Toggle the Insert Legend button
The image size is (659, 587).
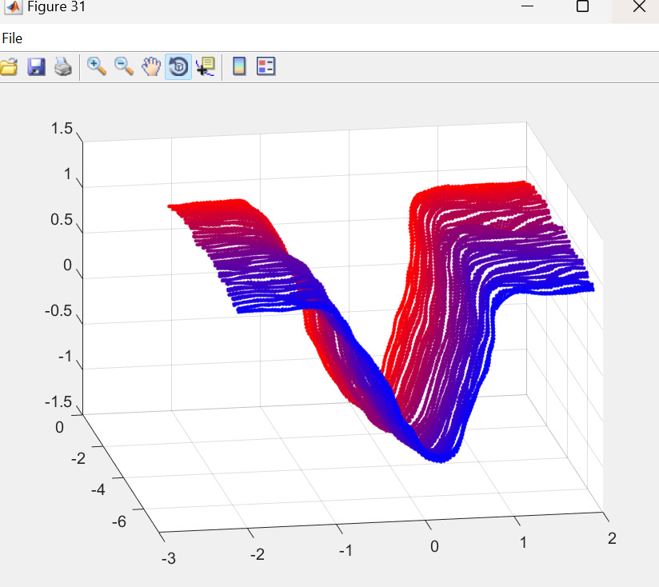(x=266, y=67)
